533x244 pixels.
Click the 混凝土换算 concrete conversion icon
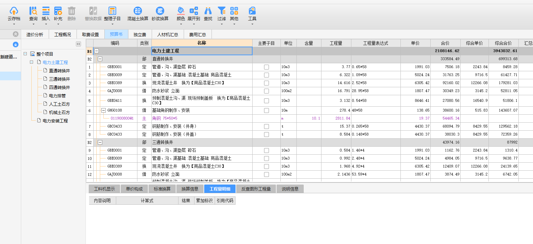(138, 11)
